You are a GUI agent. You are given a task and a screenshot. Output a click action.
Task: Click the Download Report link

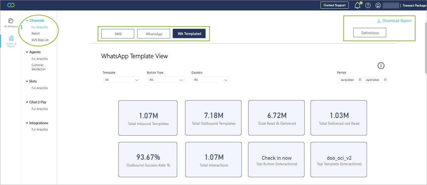pyautogui.click(x=394, y=21)
